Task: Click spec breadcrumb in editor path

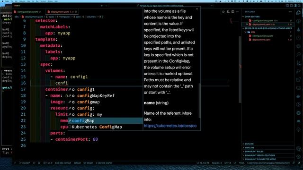Action: 51,17
